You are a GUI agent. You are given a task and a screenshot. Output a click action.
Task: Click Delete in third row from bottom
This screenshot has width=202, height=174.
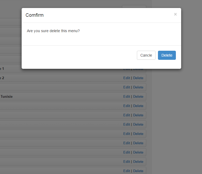(138, 152)
